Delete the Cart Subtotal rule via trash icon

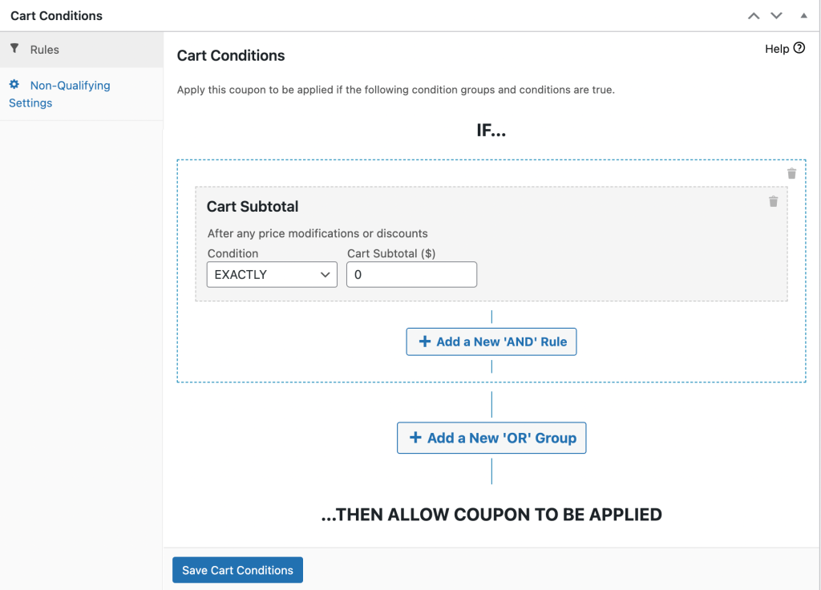[x=773, y=201]
